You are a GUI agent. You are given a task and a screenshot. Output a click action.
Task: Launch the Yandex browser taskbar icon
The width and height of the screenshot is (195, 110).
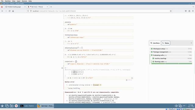pos(16,106)
